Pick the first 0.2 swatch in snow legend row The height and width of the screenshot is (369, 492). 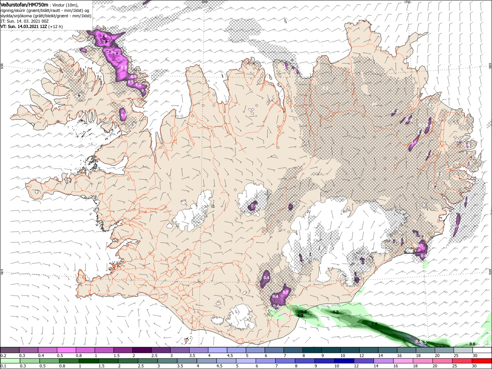10,350
